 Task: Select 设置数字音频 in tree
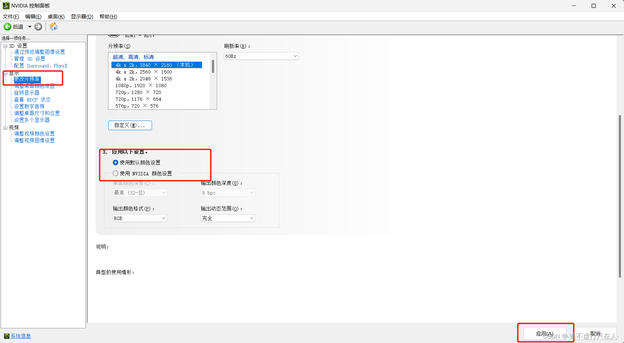pos(29,107)
